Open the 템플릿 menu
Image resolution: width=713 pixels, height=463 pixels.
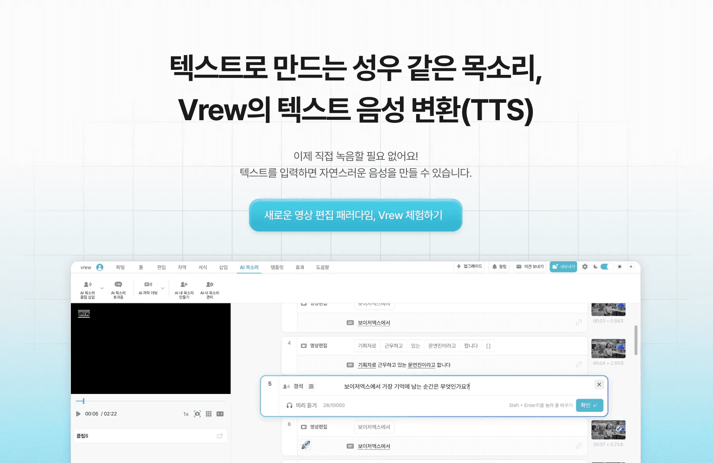pyautogui.click(x=277, y=267)
